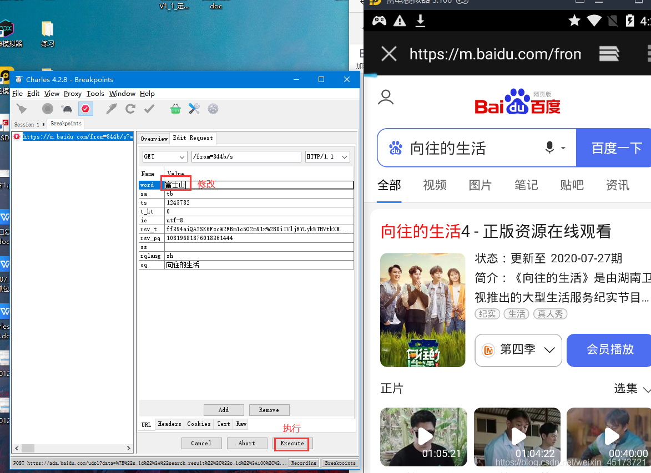Toggle Recording in the status bar
The width and height of the screenshot is (651, 473).
coord(304,462)
